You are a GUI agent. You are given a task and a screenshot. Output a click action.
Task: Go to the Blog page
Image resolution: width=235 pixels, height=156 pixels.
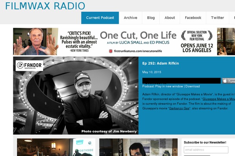pos(151,18)
